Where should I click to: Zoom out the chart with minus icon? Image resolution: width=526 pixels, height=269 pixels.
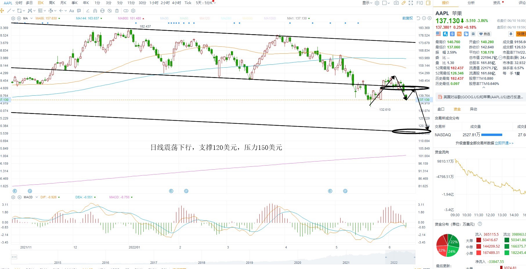click(x=424, y=18)
